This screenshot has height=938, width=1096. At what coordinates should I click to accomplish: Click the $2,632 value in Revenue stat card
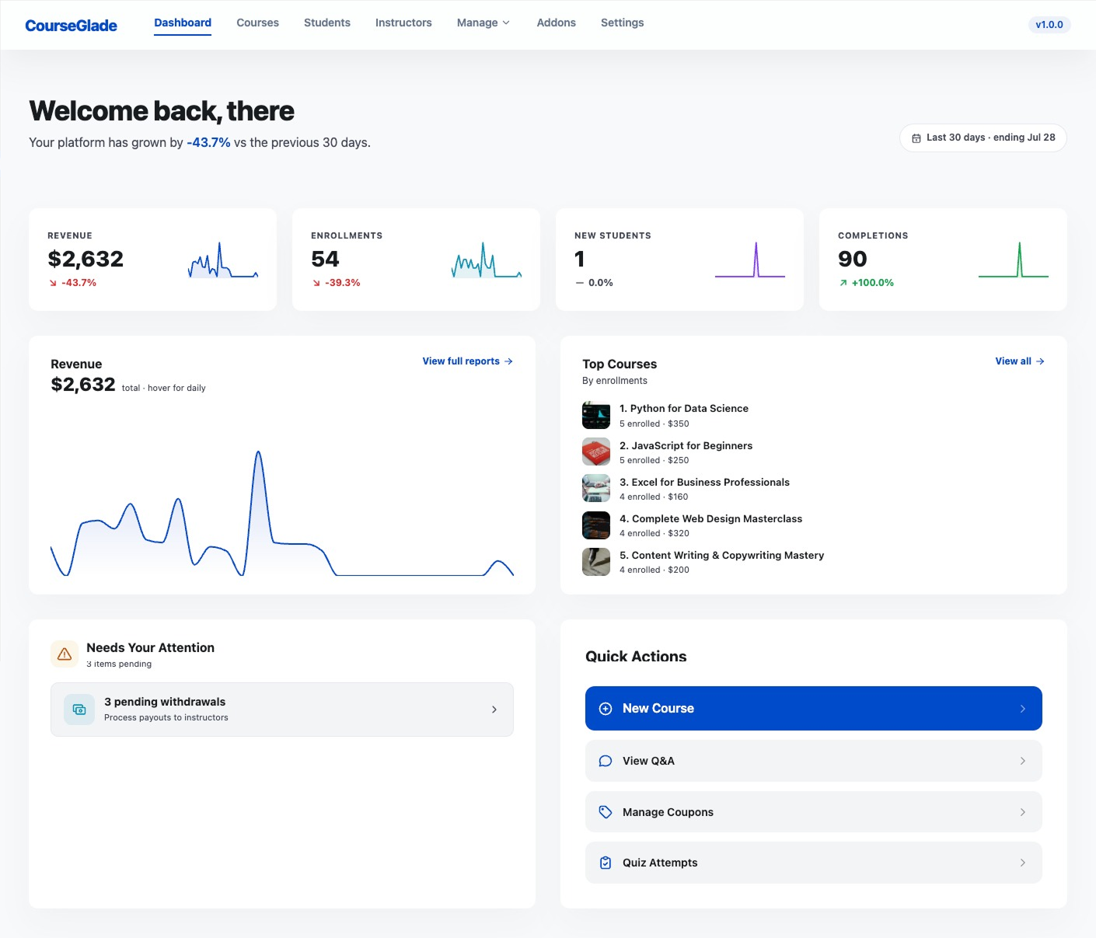86,259
